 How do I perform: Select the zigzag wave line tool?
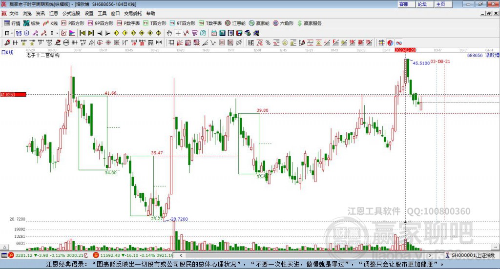pos(213,42)
